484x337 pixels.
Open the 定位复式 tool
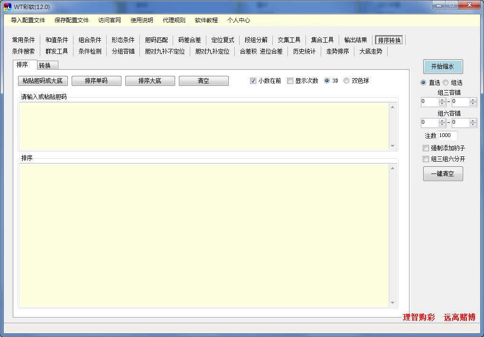pos(222,40)
